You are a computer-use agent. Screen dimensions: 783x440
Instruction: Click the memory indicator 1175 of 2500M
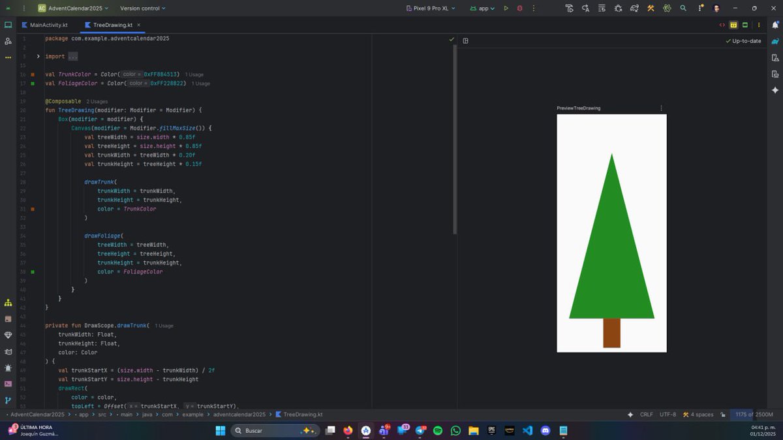pos(754,415)
